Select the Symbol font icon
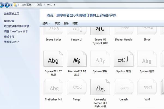The height and width of the screenshot is (109, 164). pyautogui.click(x=124, y=59)
